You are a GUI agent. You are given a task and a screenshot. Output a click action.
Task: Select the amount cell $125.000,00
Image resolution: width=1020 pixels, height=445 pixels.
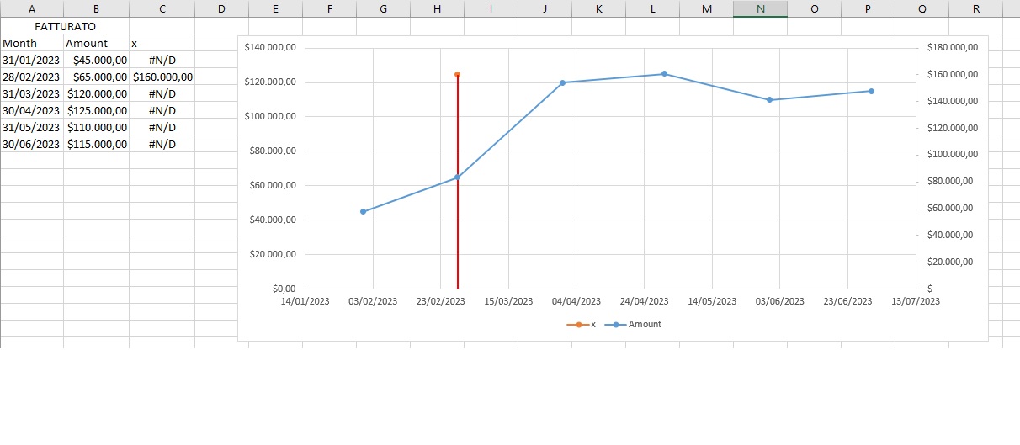pos(96,110)
